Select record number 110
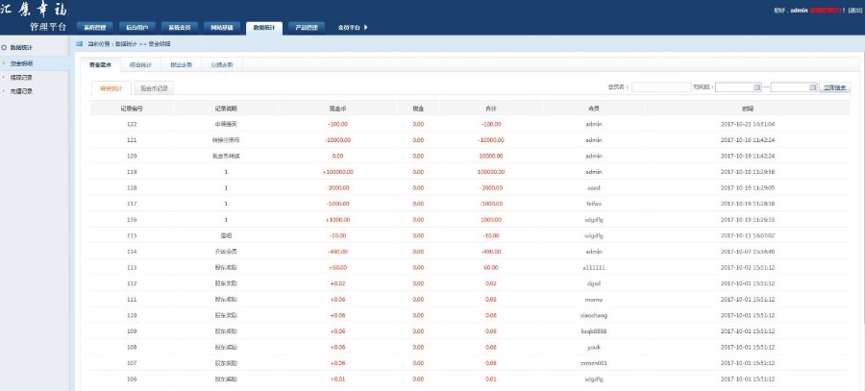This screenshot has width=865, height=391. pyautogui.click(x=132, y=316)
